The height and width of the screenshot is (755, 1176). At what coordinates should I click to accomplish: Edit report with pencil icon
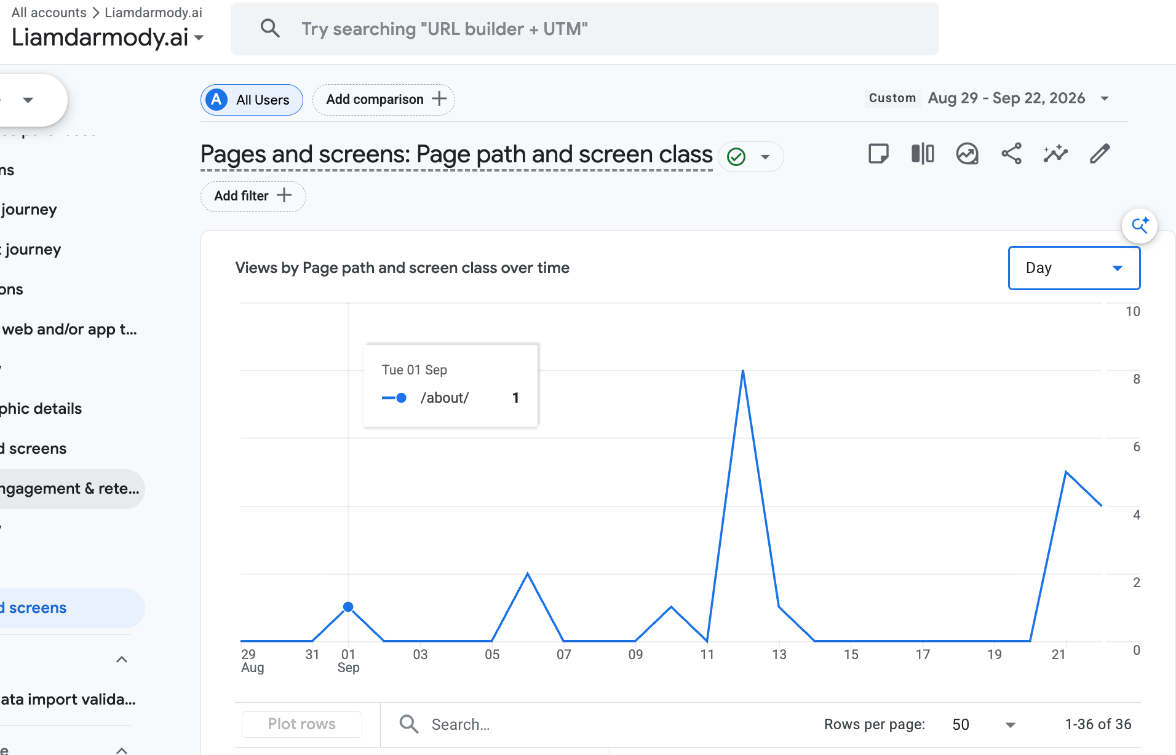[1100, 154]
